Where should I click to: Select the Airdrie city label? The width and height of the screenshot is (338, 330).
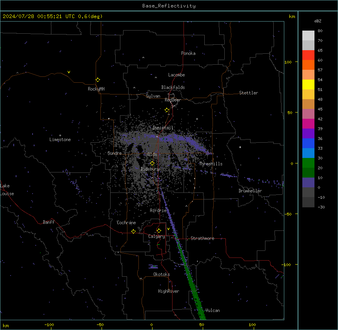[158, 210]
